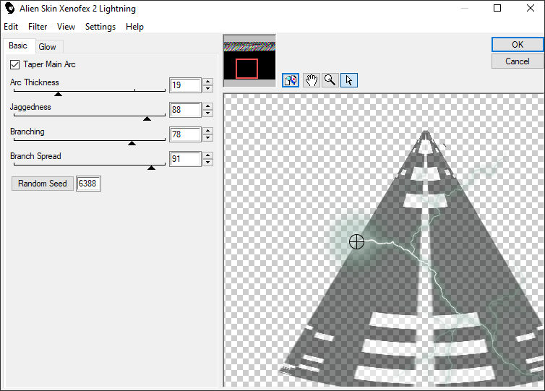The width and height of the screenshot is (545, 391).
Task: Click the Cancel button
Action: 518,61
